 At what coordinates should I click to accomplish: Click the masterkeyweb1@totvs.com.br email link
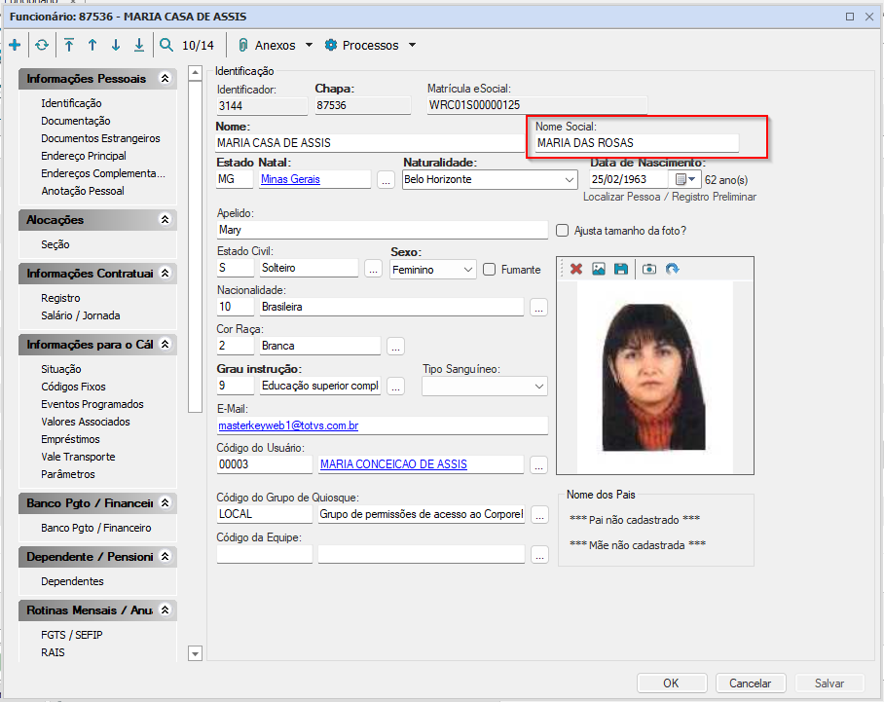coord(288,425)
